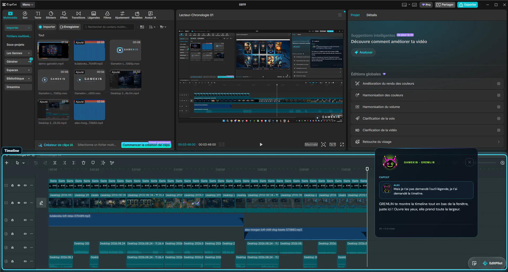
Task: Switch the media list to grid view
Action: pyautogui.click(x=142, y=27)
